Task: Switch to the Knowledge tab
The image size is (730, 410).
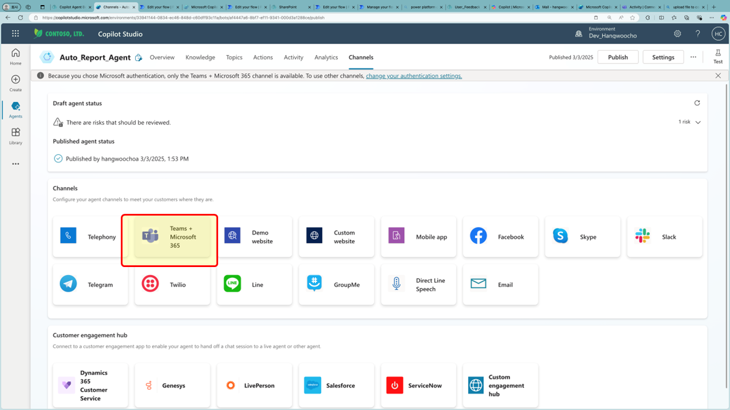Action: [x=200, y=57]
